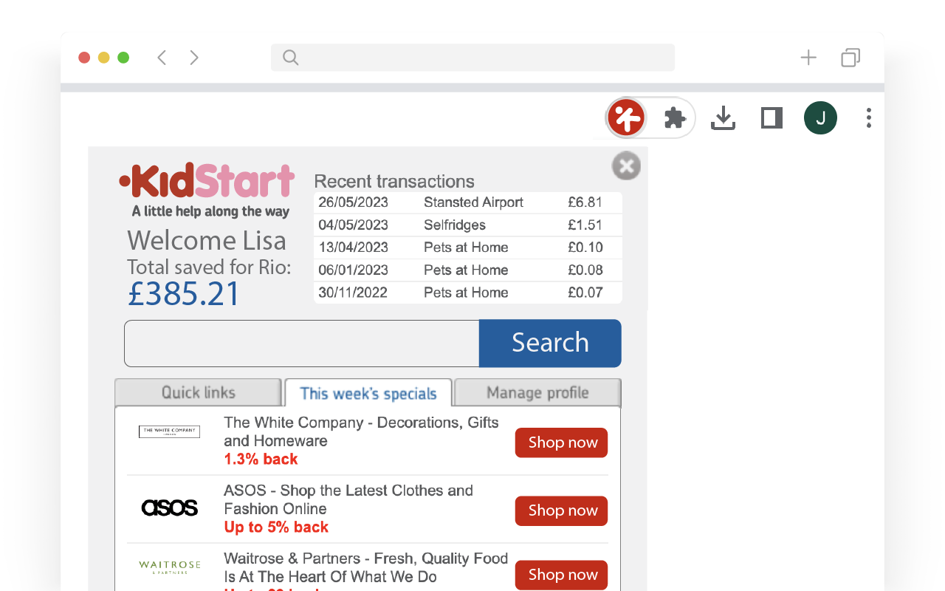Click the KidStart logo
Screen dimensions: 945x591
tap(207, 191)
